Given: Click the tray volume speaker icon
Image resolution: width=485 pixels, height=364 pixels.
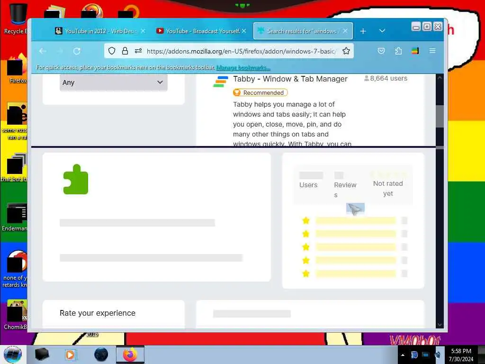Looking at the screenshot, I should point(438,355).
